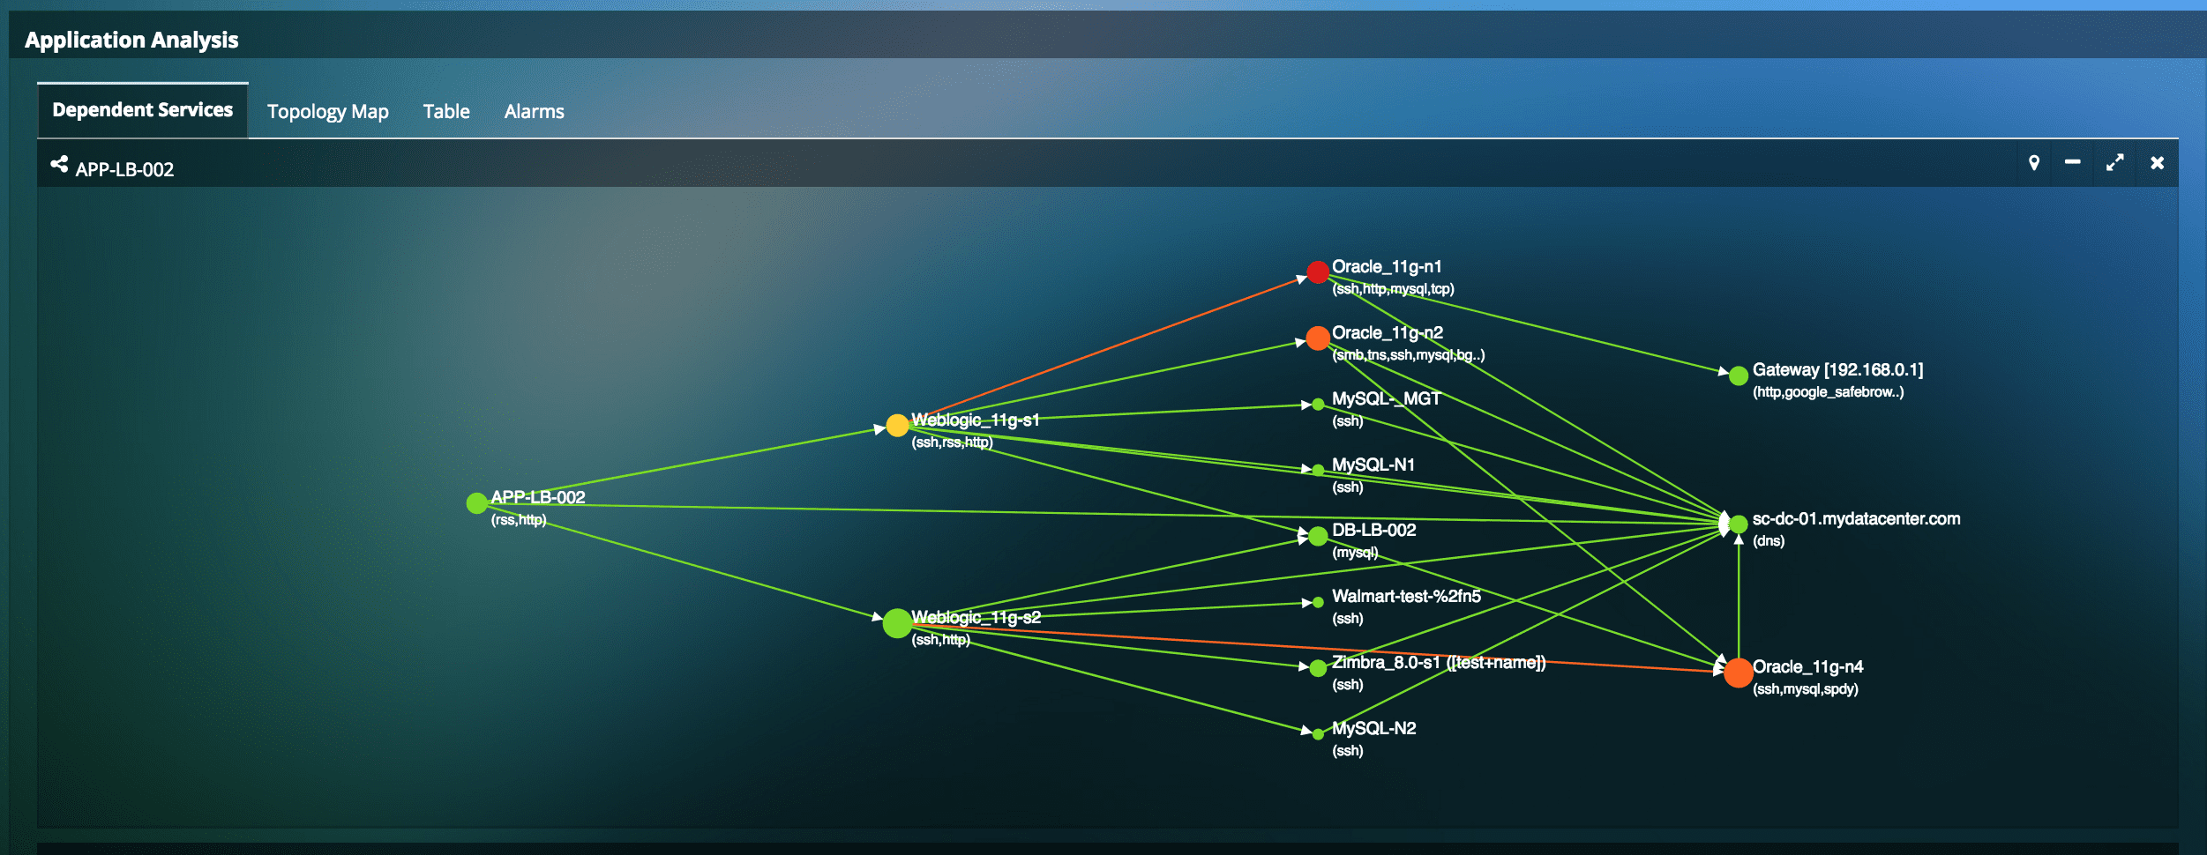Select the sc-dc-01.mydatacenter.com node circle
Viewport: 2207px width, 855px height.
click(1738, 524)
